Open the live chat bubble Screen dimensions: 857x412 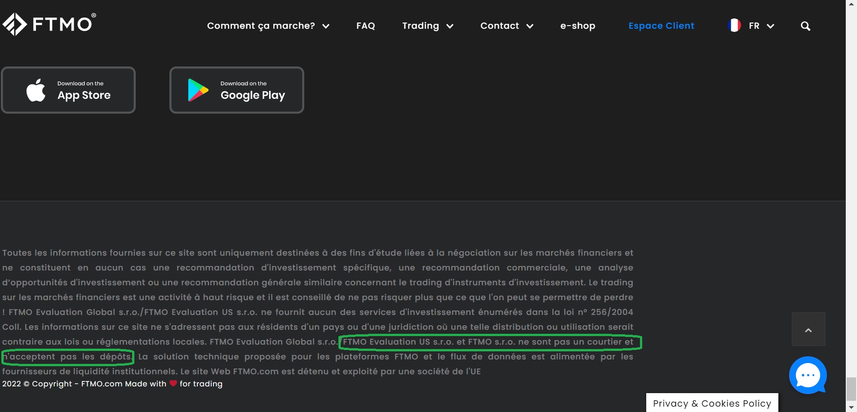pos(808,375)
